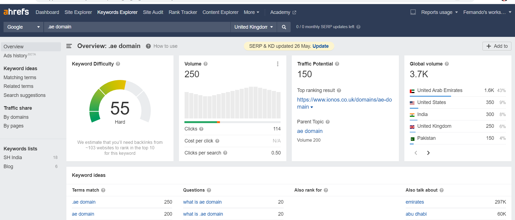Open 'ae domain' parent topic link
The image size is (515, 220).
click(310, 131)
